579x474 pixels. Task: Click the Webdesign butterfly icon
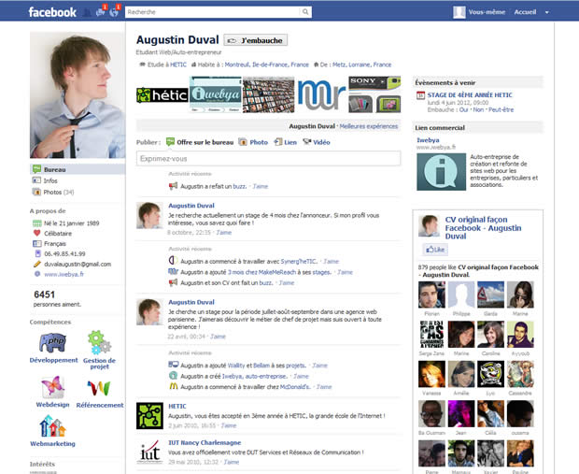click(52, 387)
